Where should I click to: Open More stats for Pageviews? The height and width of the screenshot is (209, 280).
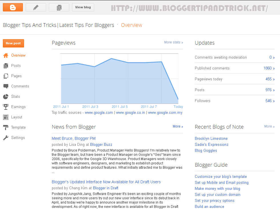click(173, 42)
